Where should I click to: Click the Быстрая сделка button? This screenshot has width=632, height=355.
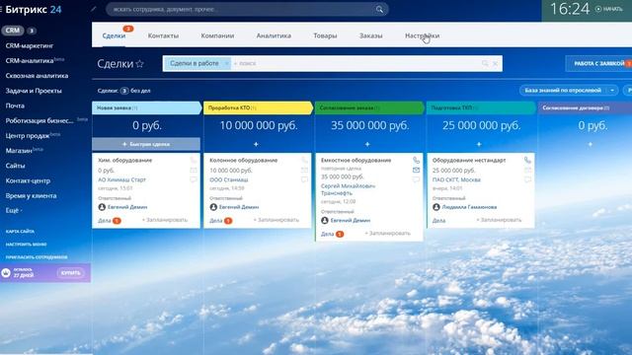point(146,144)
